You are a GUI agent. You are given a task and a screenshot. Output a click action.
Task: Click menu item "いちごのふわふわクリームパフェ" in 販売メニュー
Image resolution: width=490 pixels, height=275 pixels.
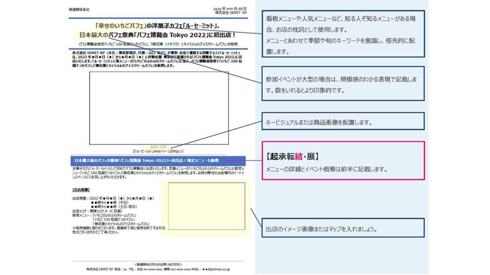pos(114,215)
